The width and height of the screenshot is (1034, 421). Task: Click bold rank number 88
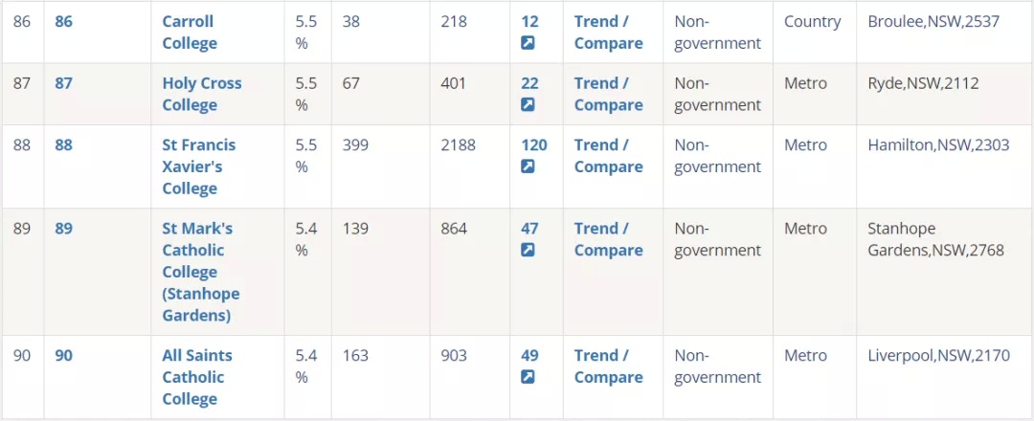(63, 144)
